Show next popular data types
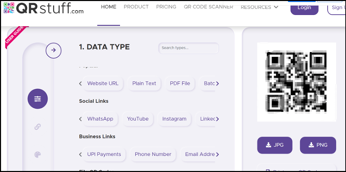The height and width of the screenshot is (172, 346). 218,83
